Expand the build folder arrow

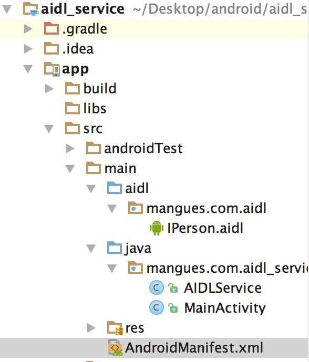coord(49,89)
